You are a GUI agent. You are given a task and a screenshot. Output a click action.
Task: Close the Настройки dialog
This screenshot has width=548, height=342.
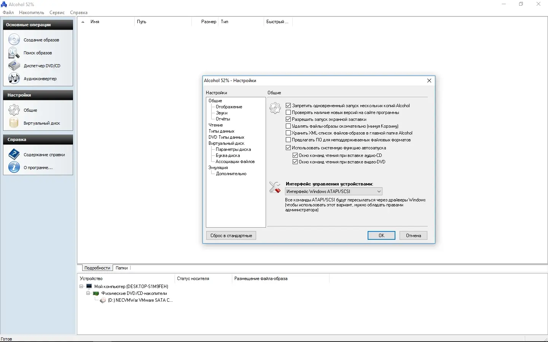coord(429,81)
